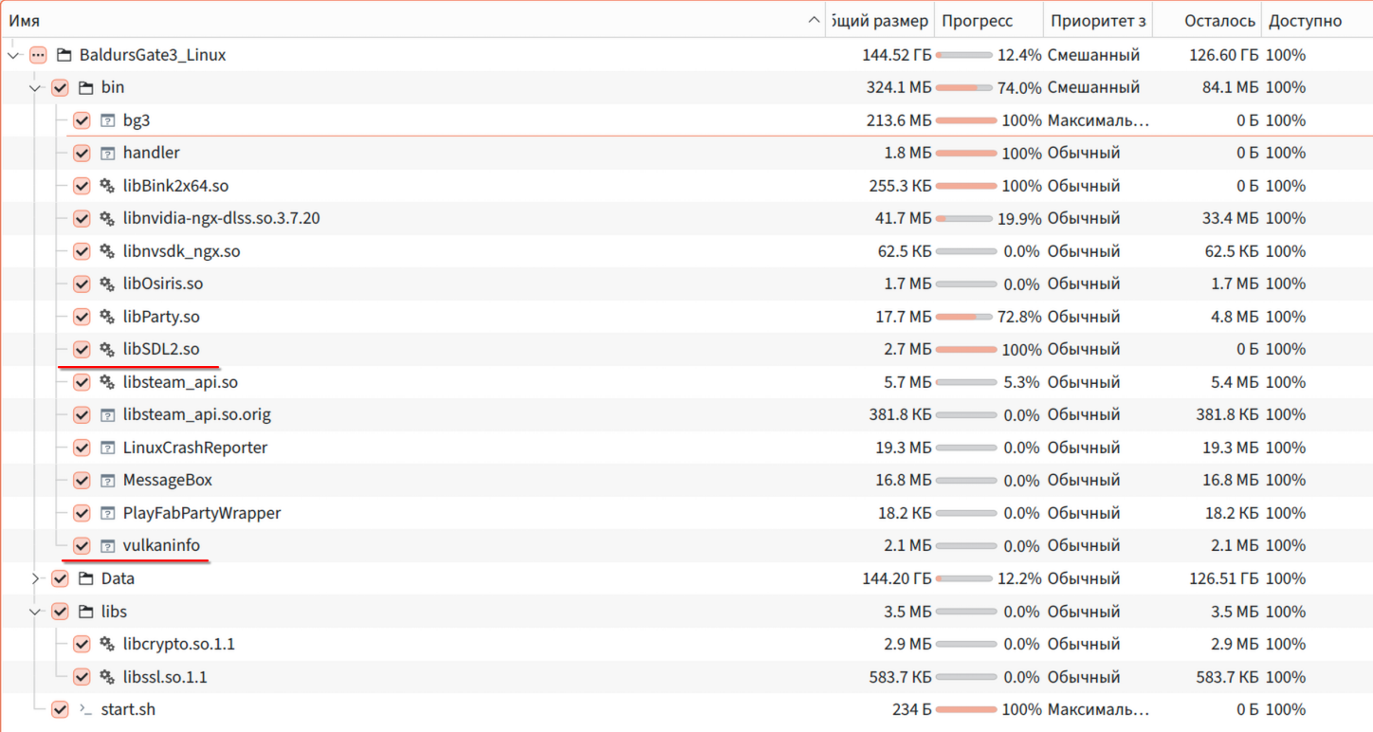Click the bin folder icon

point(86,87)
